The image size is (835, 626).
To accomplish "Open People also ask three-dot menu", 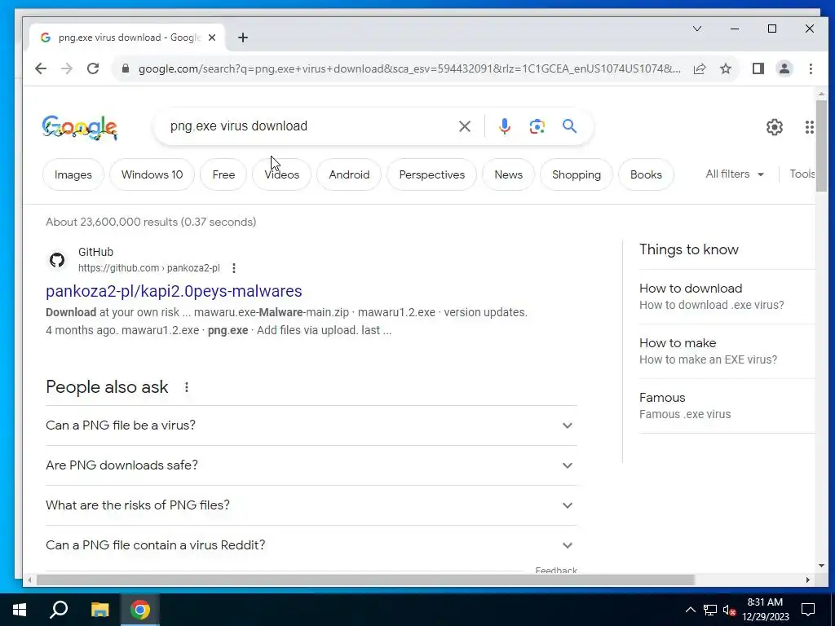I will (x=187, y=387).
